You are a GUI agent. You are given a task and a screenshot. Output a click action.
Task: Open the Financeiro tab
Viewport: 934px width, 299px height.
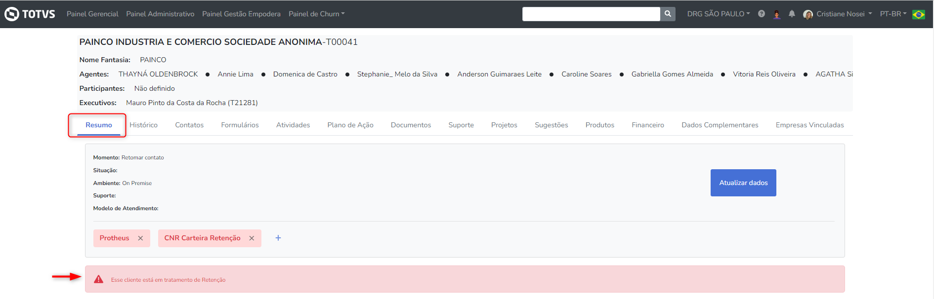[648, 125]
